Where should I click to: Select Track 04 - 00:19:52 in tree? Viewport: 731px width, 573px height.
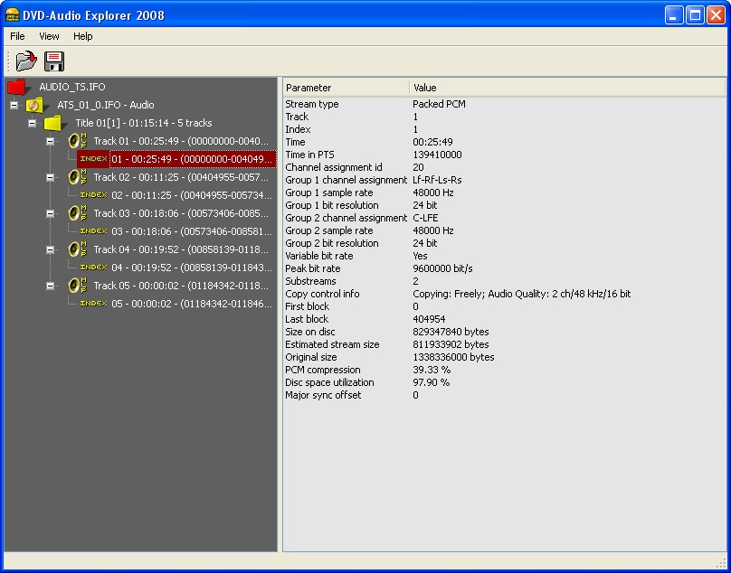click(x=181, y=249)
